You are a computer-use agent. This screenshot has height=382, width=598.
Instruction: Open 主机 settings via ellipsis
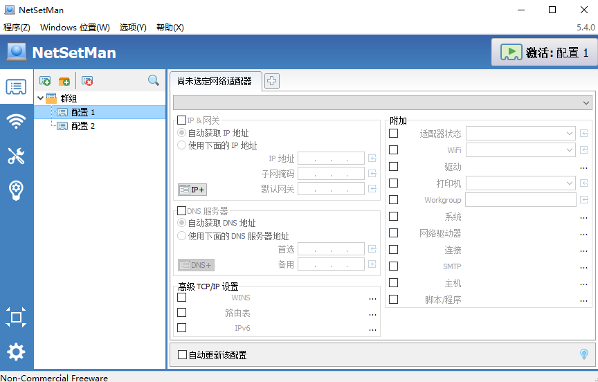coord(583,284)
